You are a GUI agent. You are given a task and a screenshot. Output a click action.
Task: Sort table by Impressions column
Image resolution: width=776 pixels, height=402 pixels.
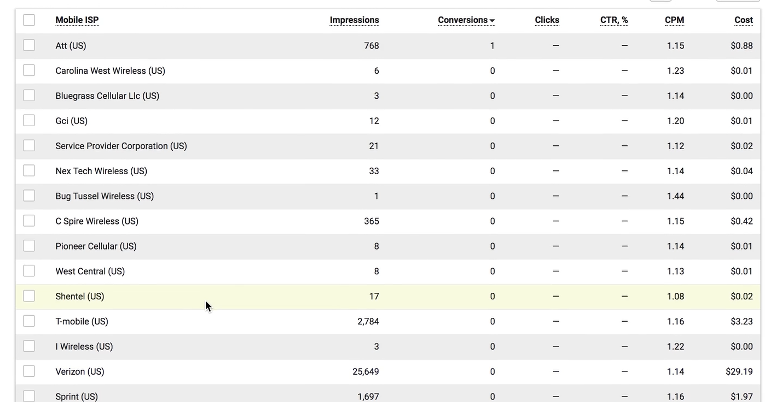(x=354, y=20)
